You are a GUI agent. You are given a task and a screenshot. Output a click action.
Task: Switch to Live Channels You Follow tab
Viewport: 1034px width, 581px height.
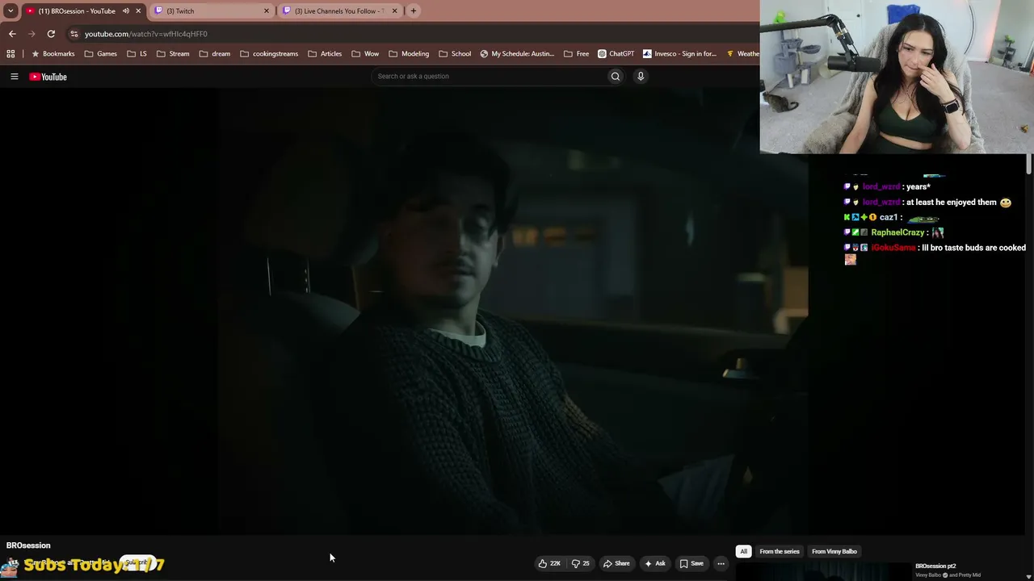click(x=339, y=11)
